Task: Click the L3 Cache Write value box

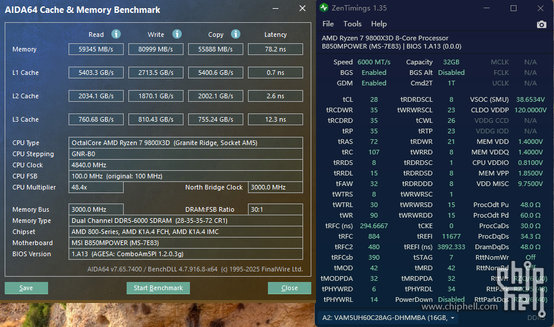Action: tap(155, 119)
